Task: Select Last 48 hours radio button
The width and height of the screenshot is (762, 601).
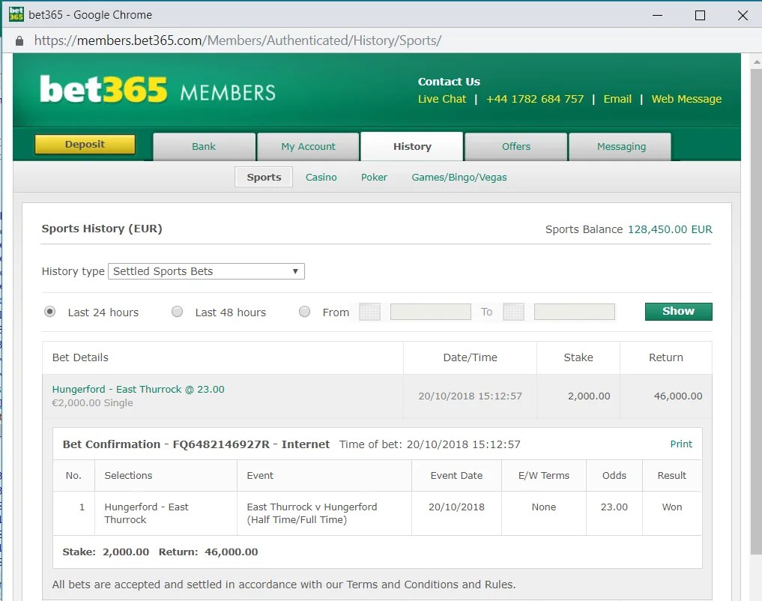Action: (178, 312)
